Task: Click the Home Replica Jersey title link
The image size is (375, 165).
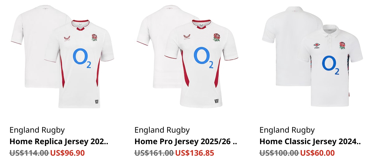Action: point(59,142)
